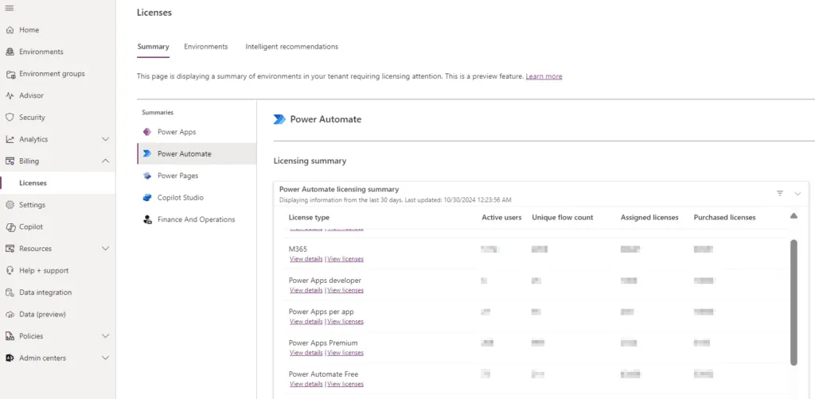
Task: Click the Billing sidebar icon
Action: coord(10,161)
